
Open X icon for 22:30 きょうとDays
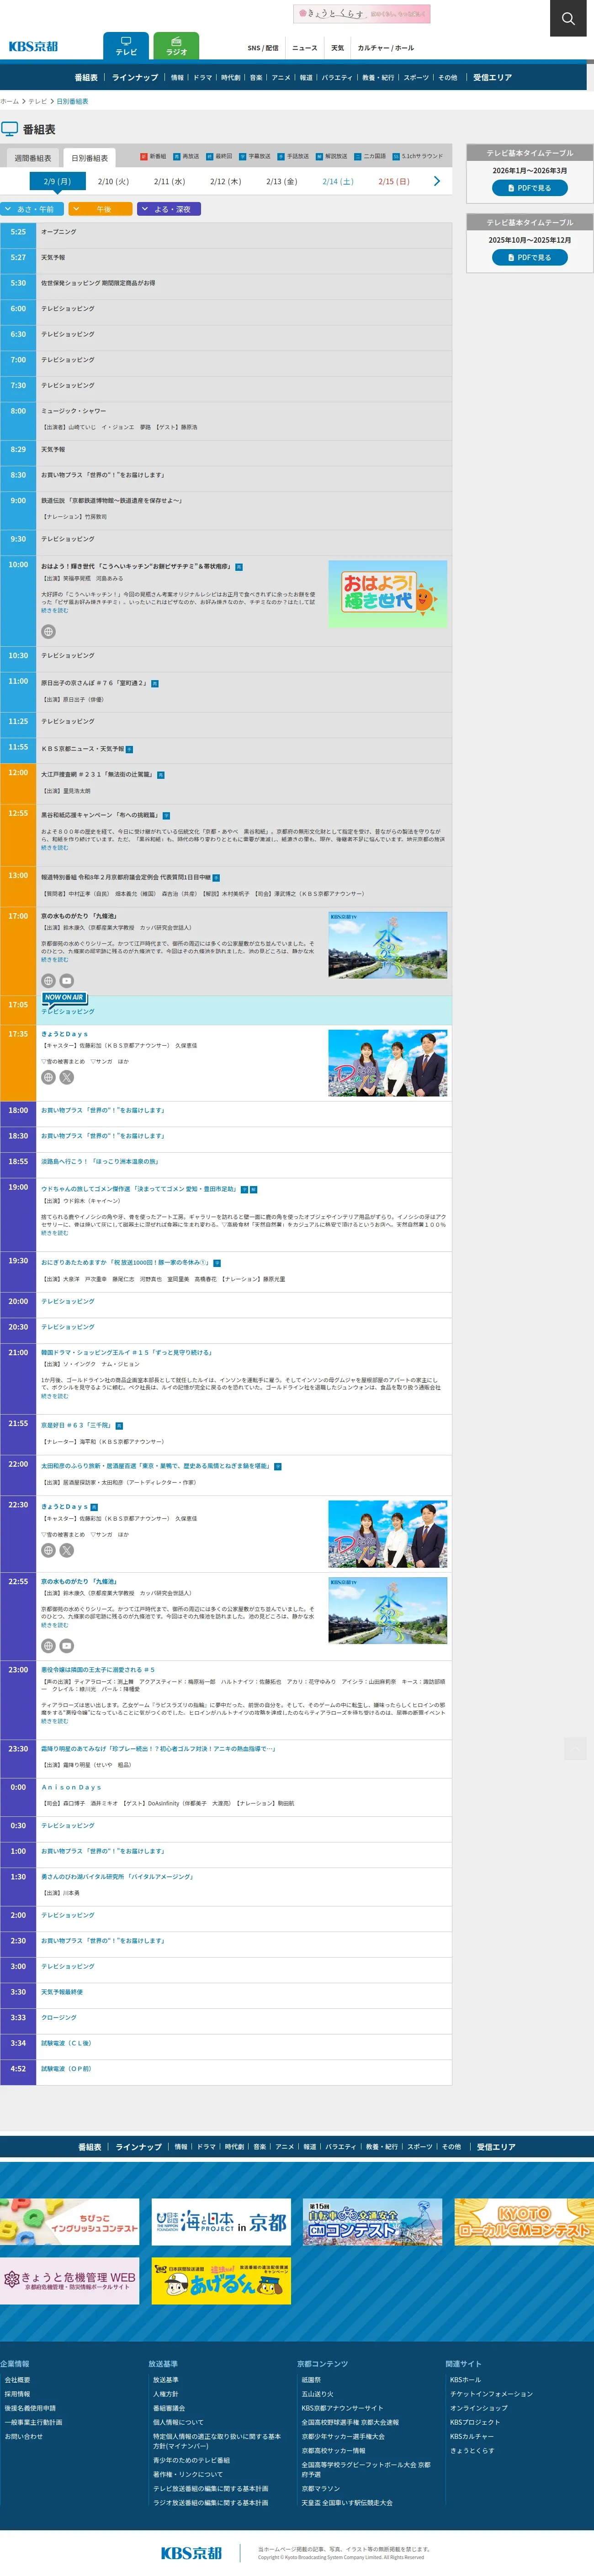point(66,1550)
